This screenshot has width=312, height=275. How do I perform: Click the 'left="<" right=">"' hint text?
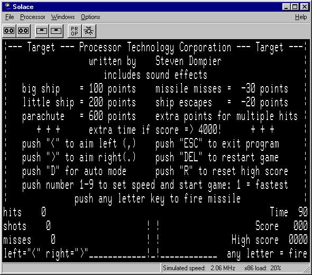click(x=45, y=253)
